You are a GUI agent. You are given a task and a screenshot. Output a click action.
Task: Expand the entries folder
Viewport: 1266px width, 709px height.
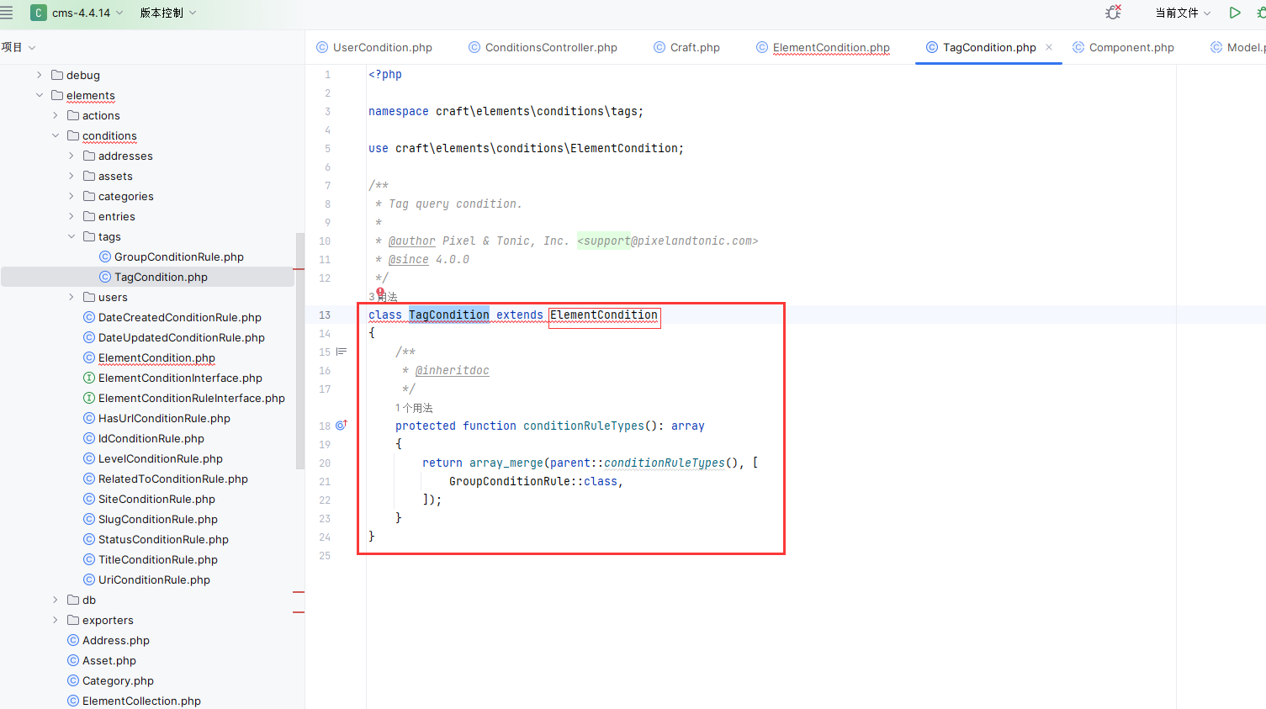[71, 216]
